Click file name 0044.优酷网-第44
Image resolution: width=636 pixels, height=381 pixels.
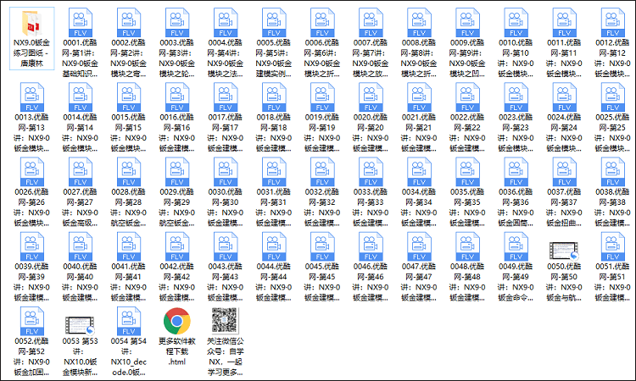pyautogui.click(x=274, y=281)
